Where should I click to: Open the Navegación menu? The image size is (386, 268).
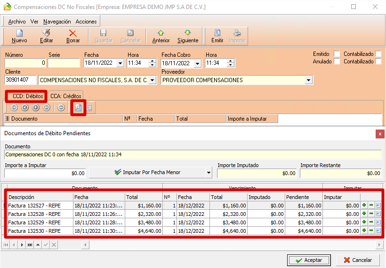click(x=57, y=22)
